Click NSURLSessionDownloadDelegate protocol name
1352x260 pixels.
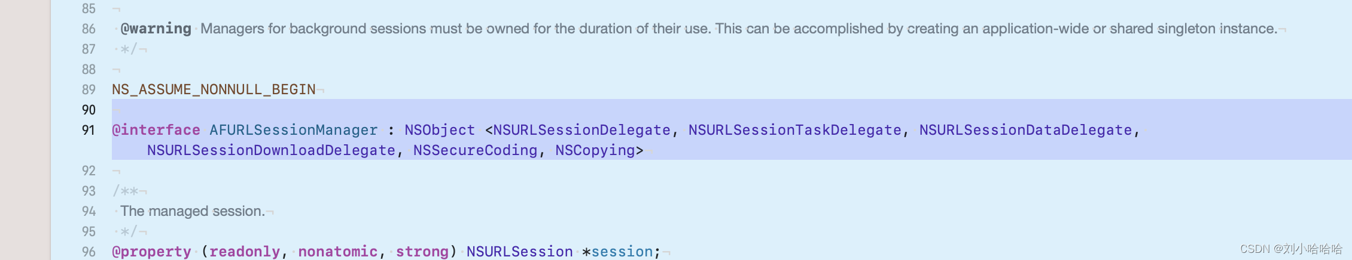pyautogui.click(x=271, y=150)
